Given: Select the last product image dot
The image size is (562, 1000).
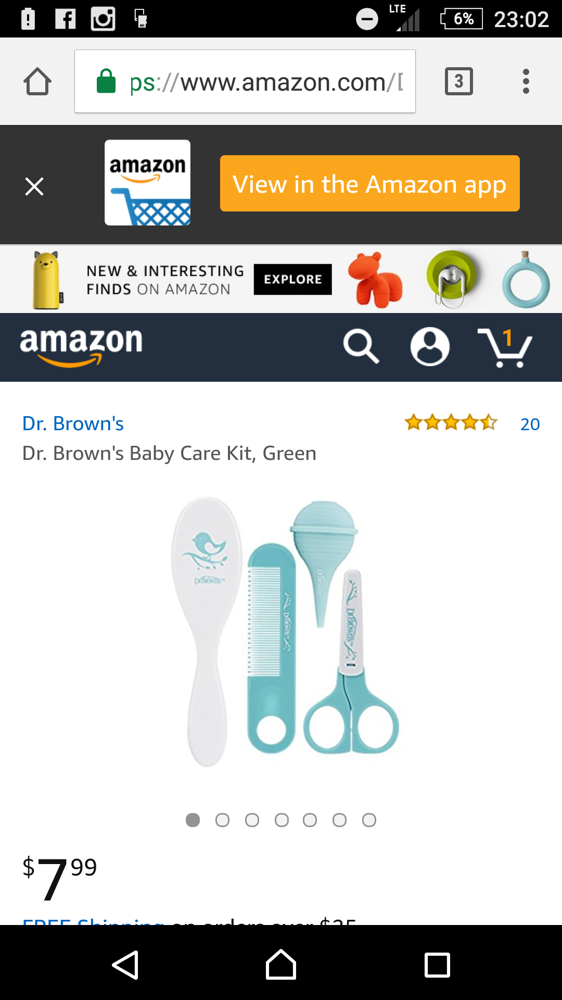Looking at the screenshot, I should click(369, 820).
